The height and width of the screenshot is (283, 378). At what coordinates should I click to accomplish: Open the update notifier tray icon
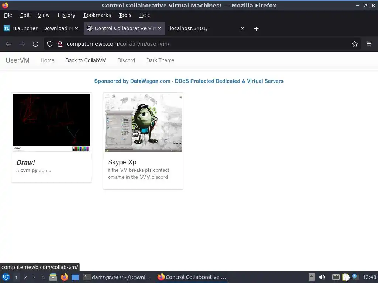(355, 277)
